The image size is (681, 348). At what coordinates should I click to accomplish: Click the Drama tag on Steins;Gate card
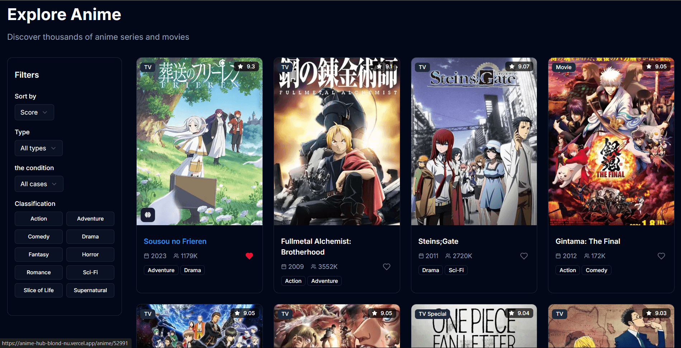(430, 270)
